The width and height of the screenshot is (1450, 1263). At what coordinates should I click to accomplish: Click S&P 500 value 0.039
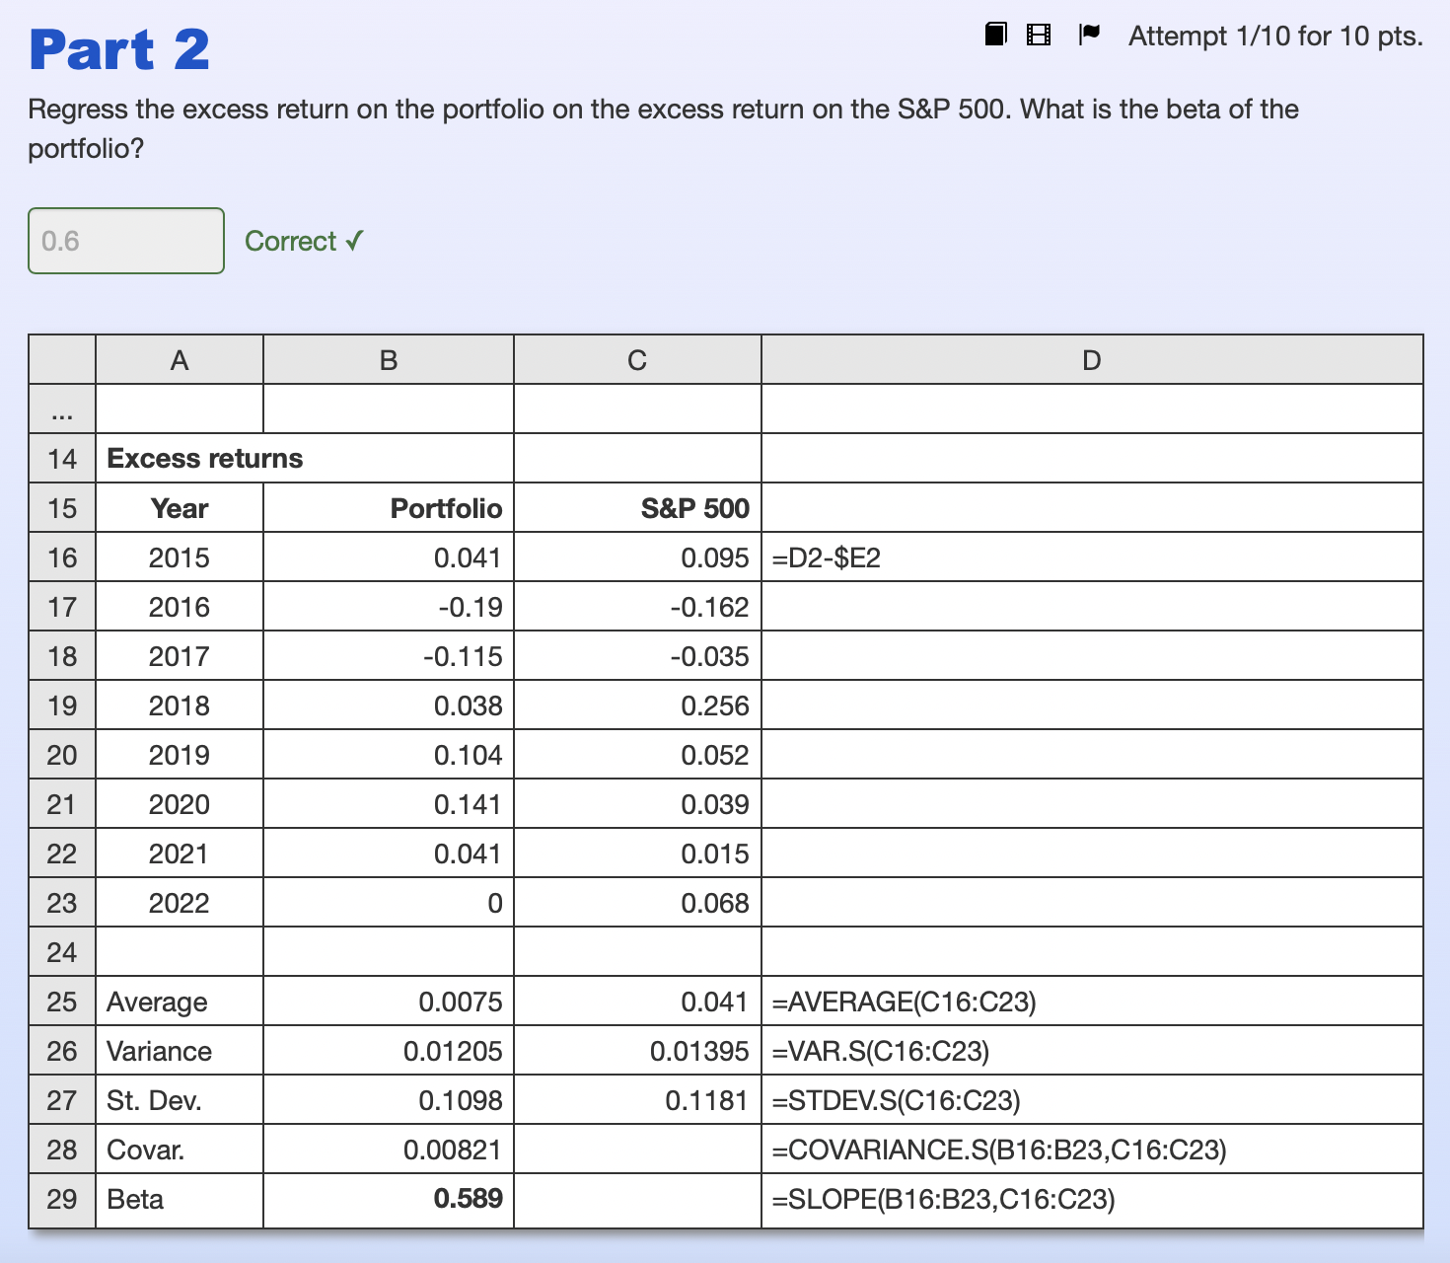click(x=637, y=804)
